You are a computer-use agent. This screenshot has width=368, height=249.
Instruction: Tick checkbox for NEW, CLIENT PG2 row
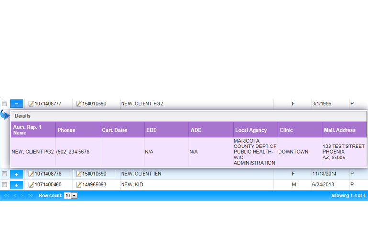point(4,104)
